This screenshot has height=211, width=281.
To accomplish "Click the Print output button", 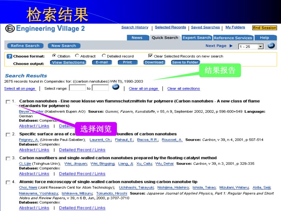I will [127, 62].
